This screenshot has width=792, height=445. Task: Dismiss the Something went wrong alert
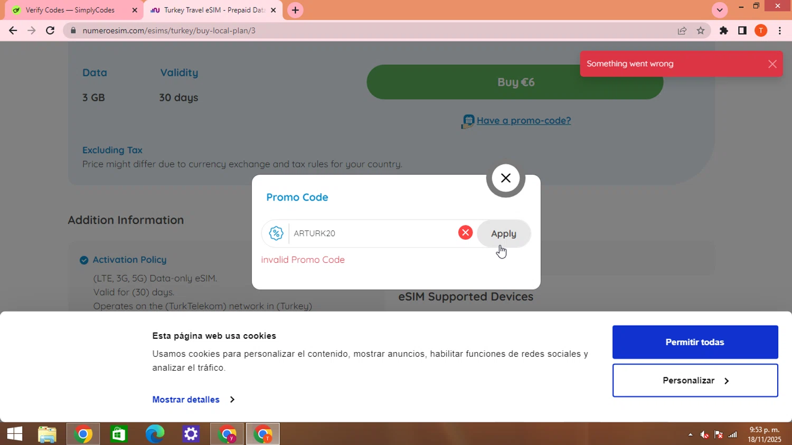pos(772,64)
